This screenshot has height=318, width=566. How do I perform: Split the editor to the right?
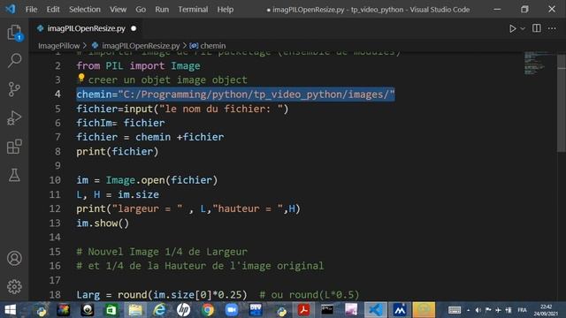[x=537, y=28]
